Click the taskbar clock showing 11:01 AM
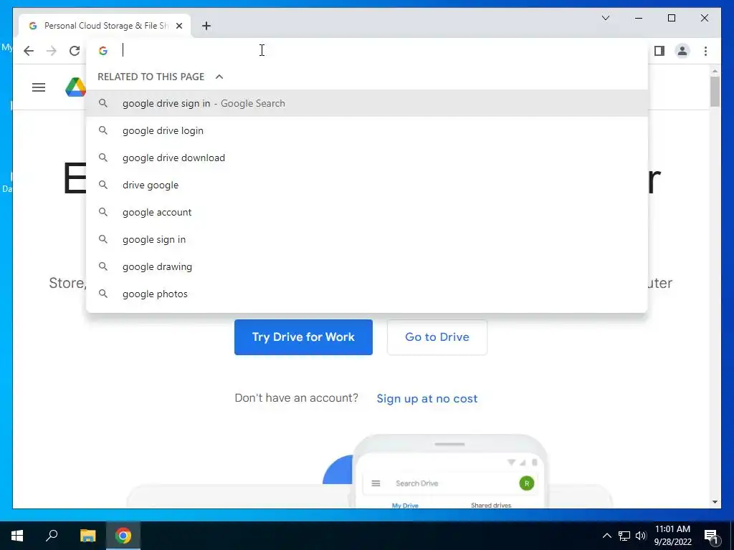 click(x=672, y=536)
